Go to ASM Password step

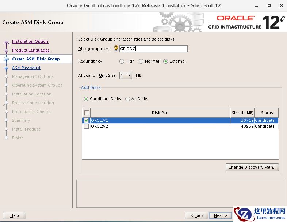coord(26,68)
